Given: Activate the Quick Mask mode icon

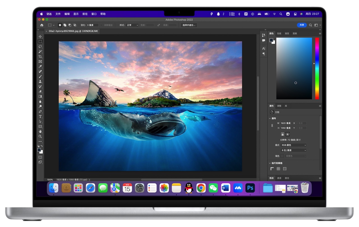Looking at the screenshot, I should tap(40, 157).
